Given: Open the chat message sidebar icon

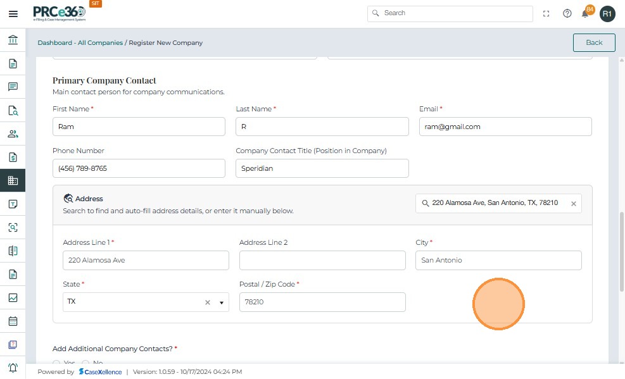Looking at the screenshot, I should coord(13,87).
